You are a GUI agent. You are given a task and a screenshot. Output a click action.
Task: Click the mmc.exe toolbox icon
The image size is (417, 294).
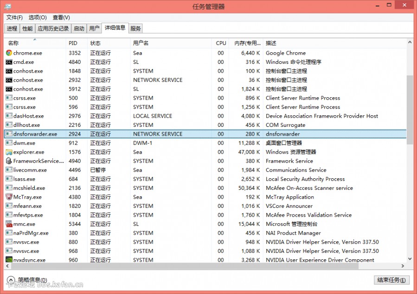9,224
